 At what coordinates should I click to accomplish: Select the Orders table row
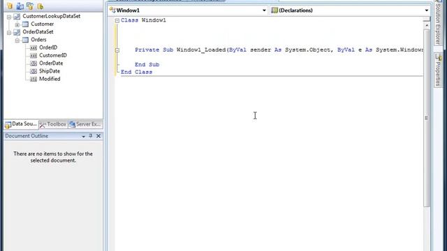38,40
